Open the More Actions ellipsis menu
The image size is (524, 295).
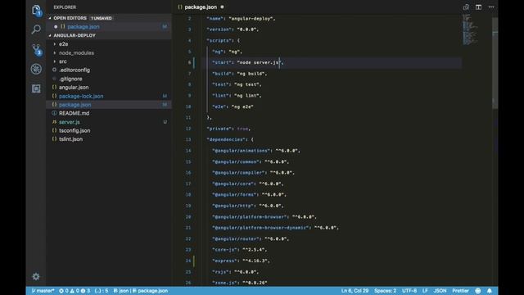(491, 7)
